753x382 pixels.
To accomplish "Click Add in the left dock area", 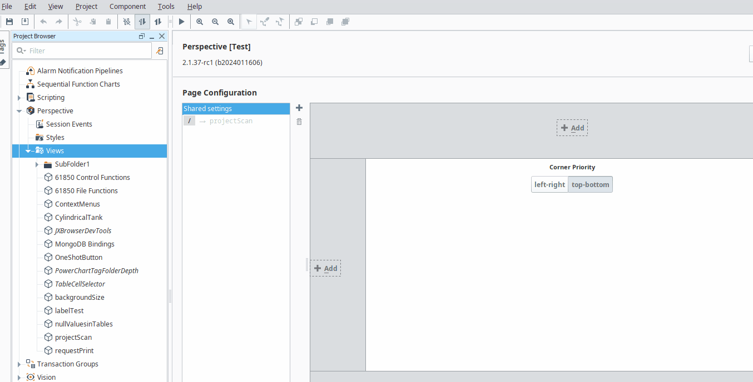I will click(325, 268).
